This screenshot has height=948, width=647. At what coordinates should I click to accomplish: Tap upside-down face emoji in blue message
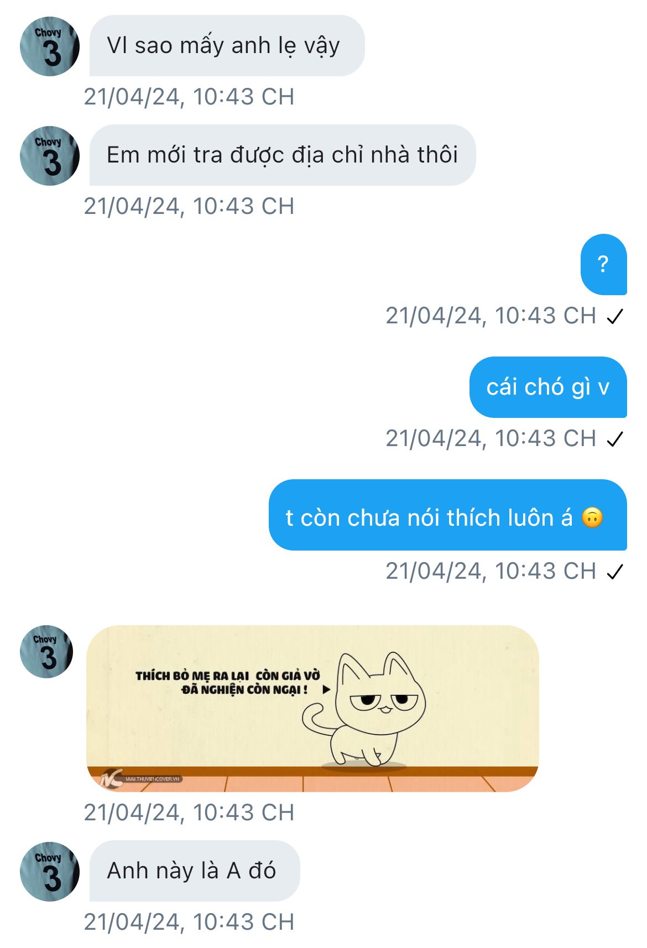coord(592,518)
